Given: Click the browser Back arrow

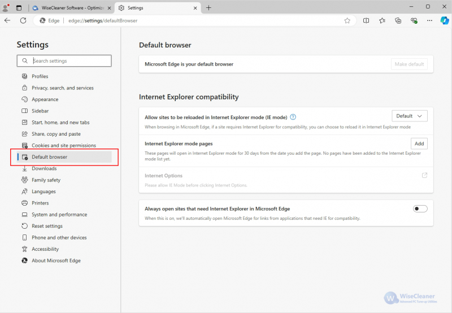Looking at the screenshot, I should point(7,20).
